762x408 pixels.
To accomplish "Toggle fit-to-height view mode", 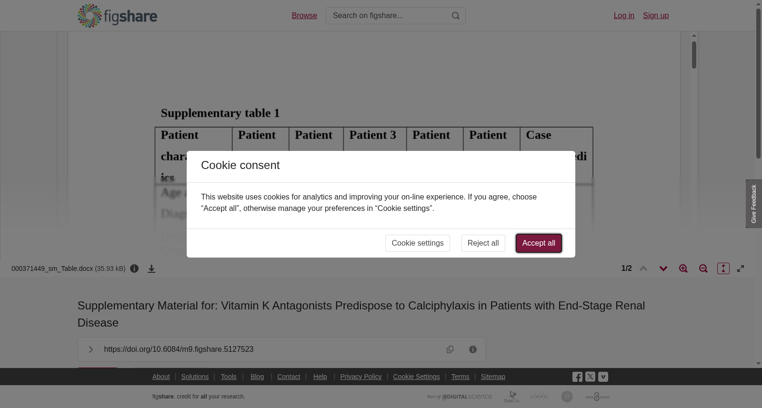I will 723,269.
